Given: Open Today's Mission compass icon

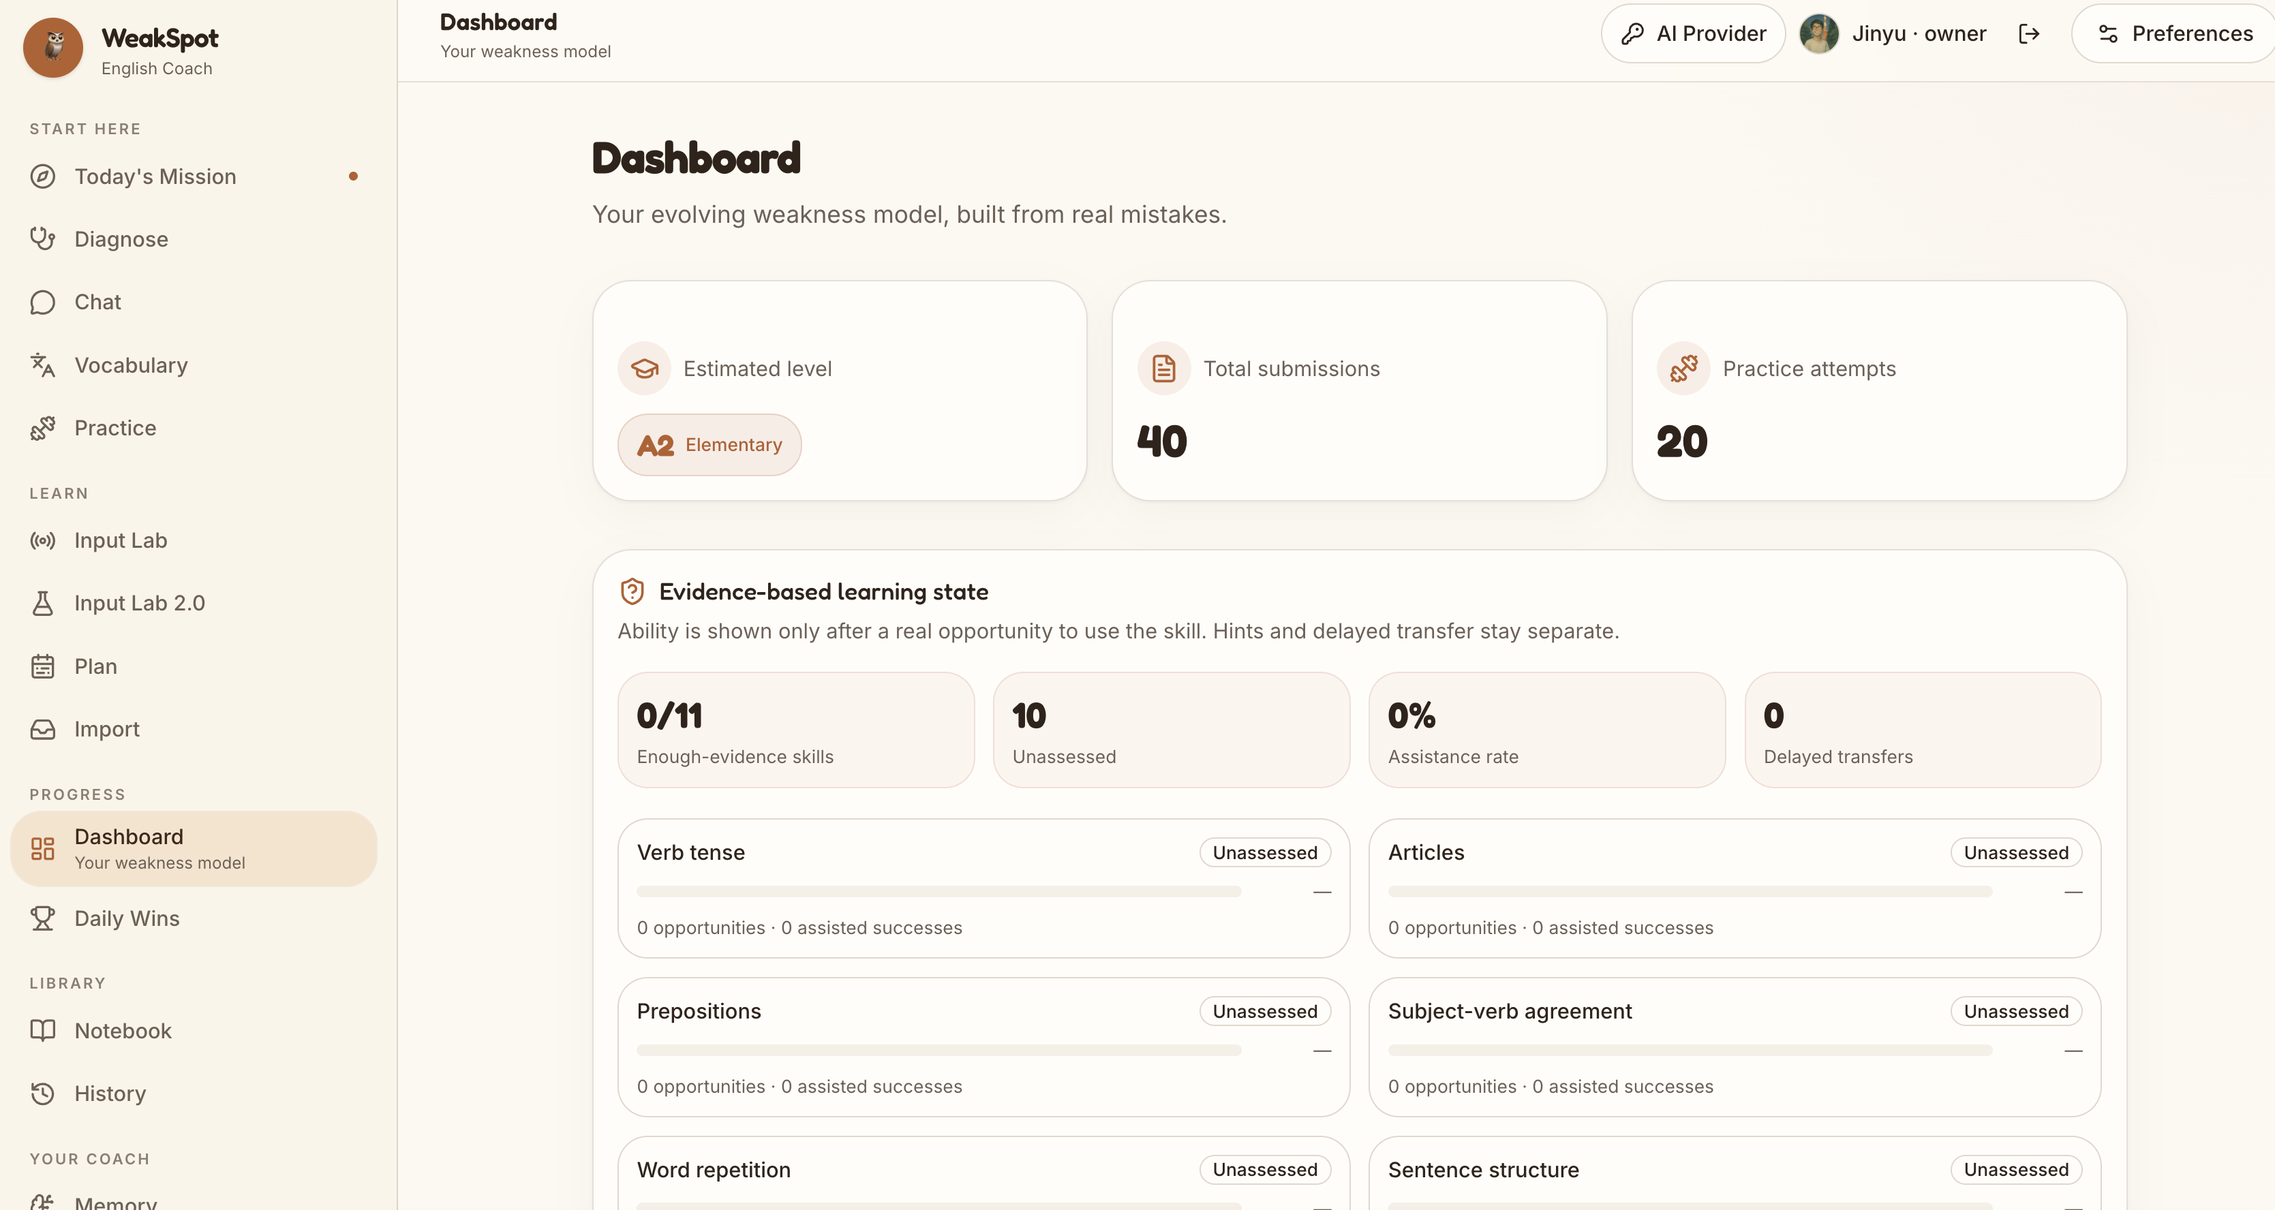Looking at the screenshot, I should tap(42, 176).
